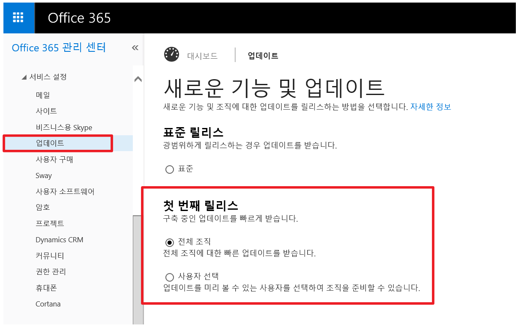Open 휴대폰 settings
The height and width of the screenshot is (330, 518).
(46, 288)
